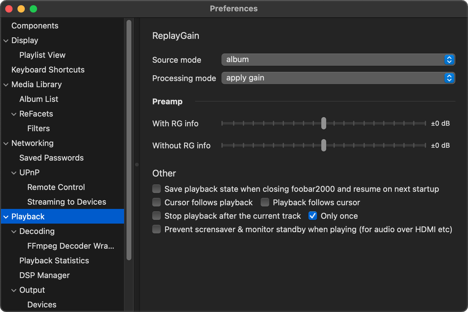Open the Source mode dropdown
The height and width of the screenshot is (312, 468).
[x=338, y=60]
